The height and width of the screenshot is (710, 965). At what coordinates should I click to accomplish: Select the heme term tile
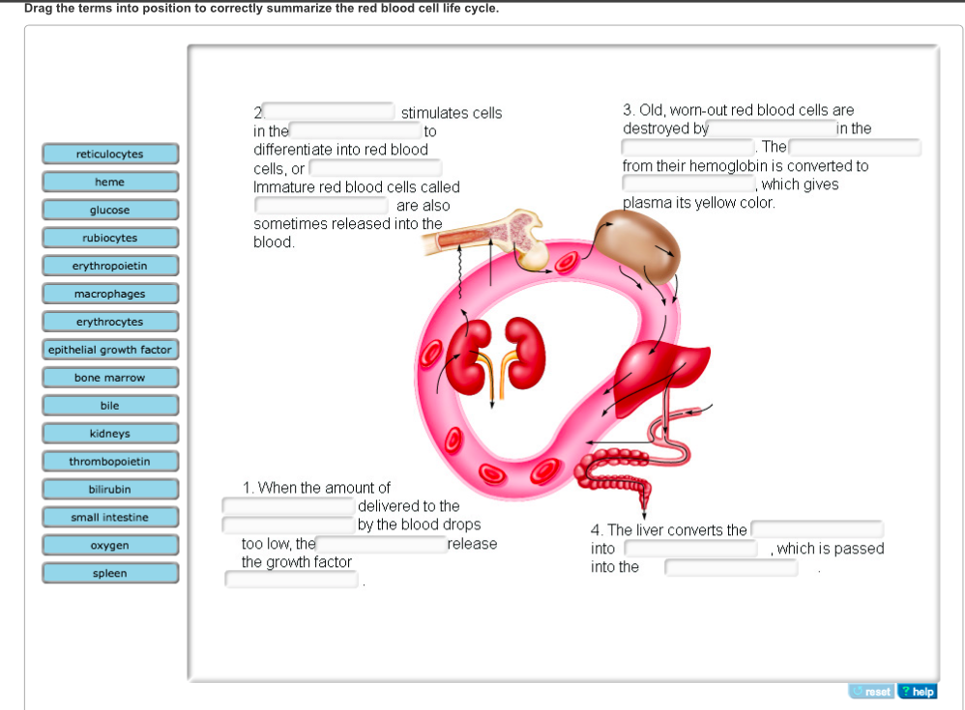[110, 182]
